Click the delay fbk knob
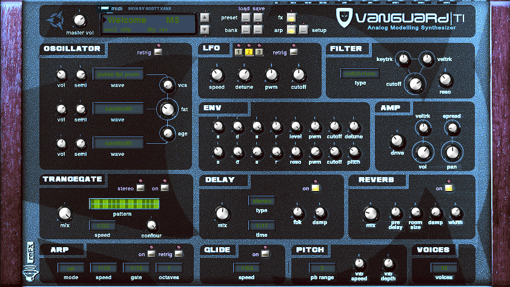510x287 pixels. click(297, 212)
